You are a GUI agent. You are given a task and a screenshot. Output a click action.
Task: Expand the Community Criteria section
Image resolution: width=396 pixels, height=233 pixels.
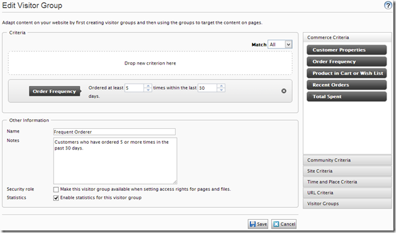[x=348, y=160]
